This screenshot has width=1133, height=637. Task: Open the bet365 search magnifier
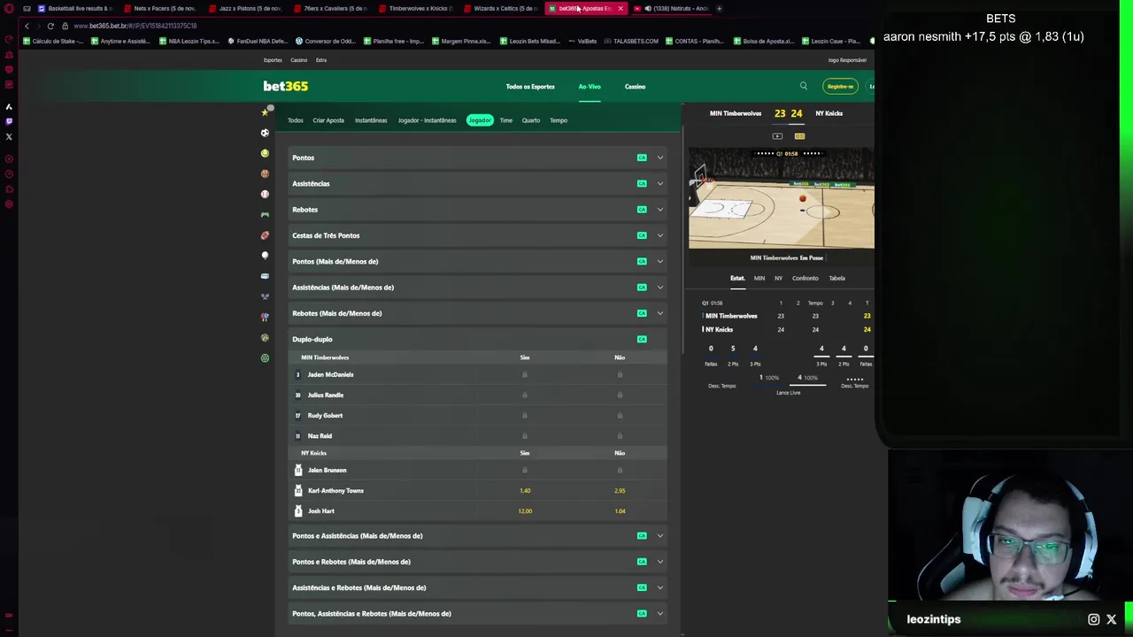(x=804, y=86)
